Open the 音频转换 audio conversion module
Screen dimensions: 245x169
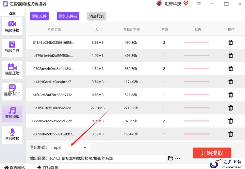12,135
